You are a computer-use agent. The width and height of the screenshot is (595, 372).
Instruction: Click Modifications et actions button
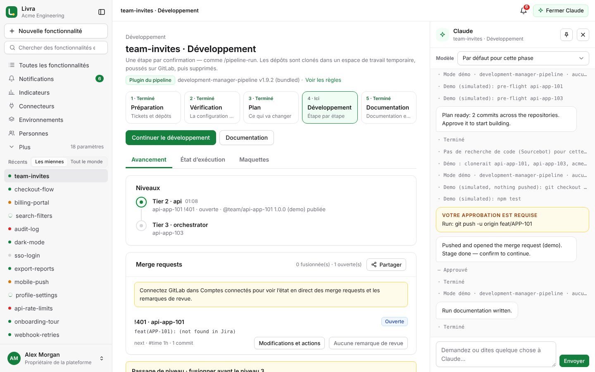pos(289,343)
